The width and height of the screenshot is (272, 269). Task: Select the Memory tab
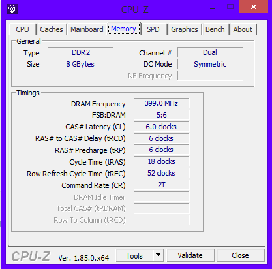tap(123, 29)
